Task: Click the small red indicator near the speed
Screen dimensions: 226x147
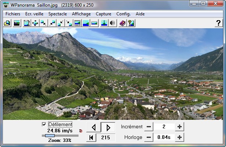Action: click(x=81, y=131)
